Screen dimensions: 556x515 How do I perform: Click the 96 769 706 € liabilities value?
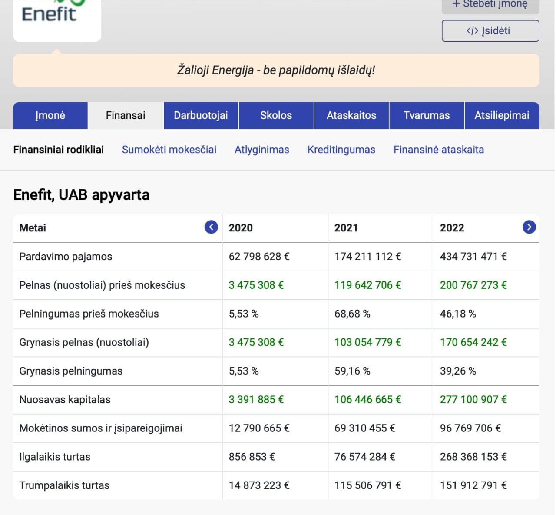tap(470, 428)
